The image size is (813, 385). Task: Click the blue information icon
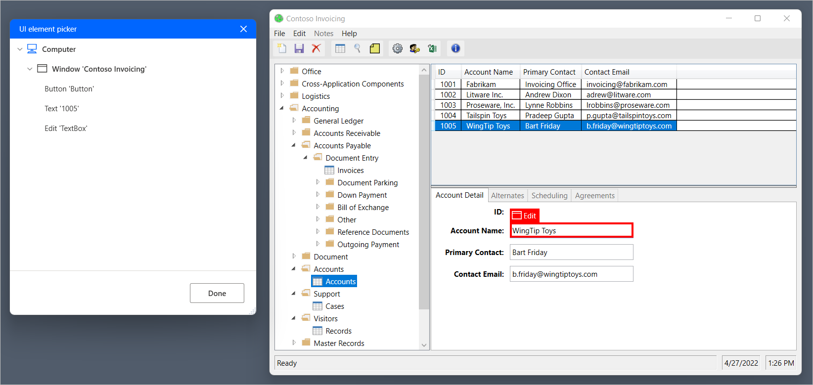455,48
